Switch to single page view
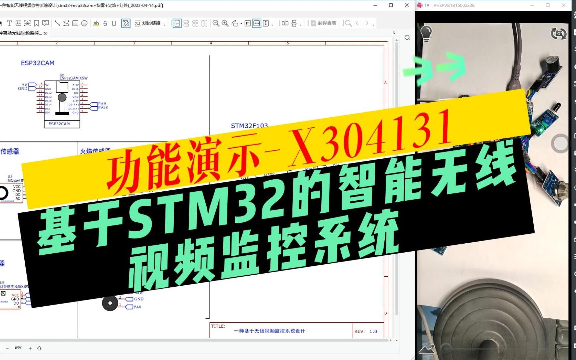The width and height of the screenshot is (576, 360). tap(177, 23)
